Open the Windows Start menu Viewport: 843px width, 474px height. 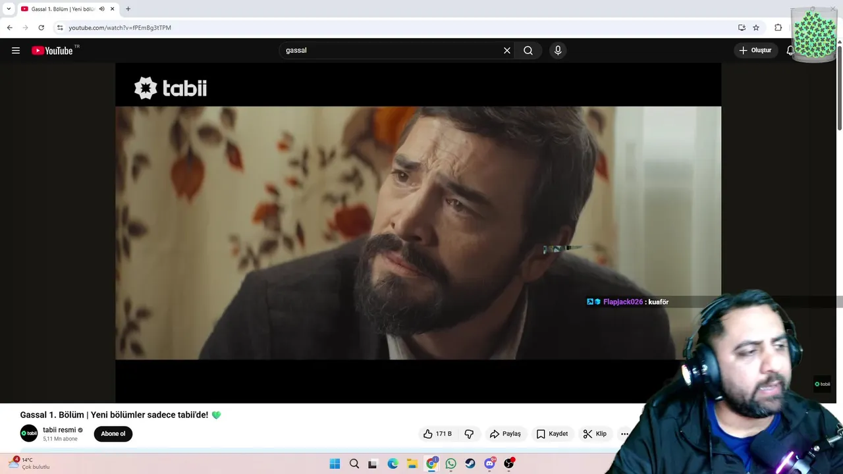(335, 463)
